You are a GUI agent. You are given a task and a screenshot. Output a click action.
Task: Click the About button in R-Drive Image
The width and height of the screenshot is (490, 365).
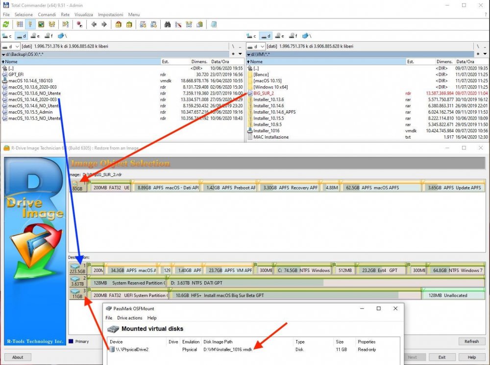coord(18,357)
